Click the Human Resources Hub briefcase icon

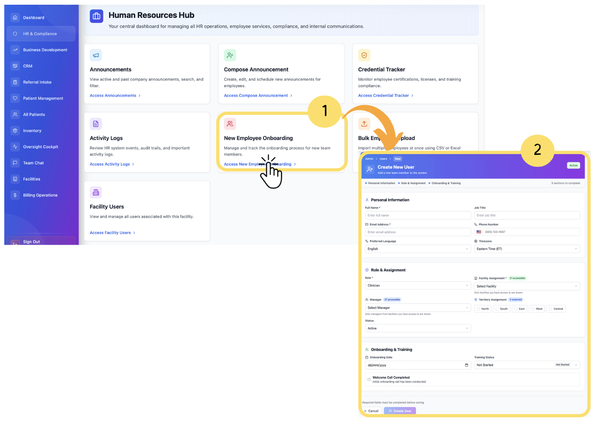[97, 16]
